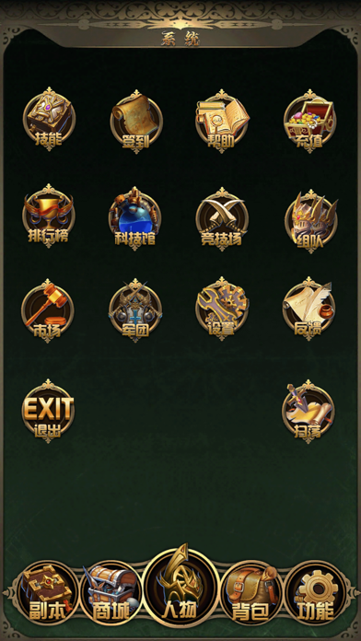Screen dimensions: 361x641
Task: Switch to the 副本 dungeon tab
Action: tap(47, 592)
